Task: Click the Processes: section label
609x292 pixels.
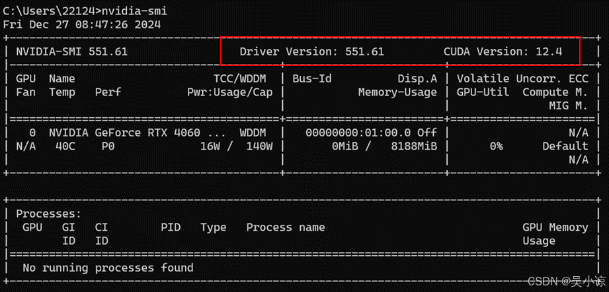Action: [x=48, y=214]
